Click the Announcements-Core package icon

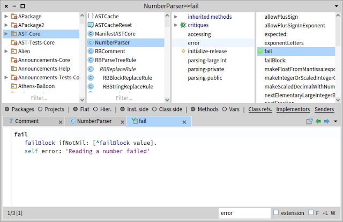tap(14, 60)
